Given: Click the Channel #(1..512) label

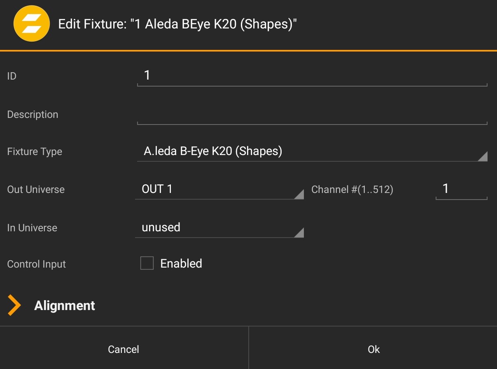Looking at the screenshot, I should (352, 190).
